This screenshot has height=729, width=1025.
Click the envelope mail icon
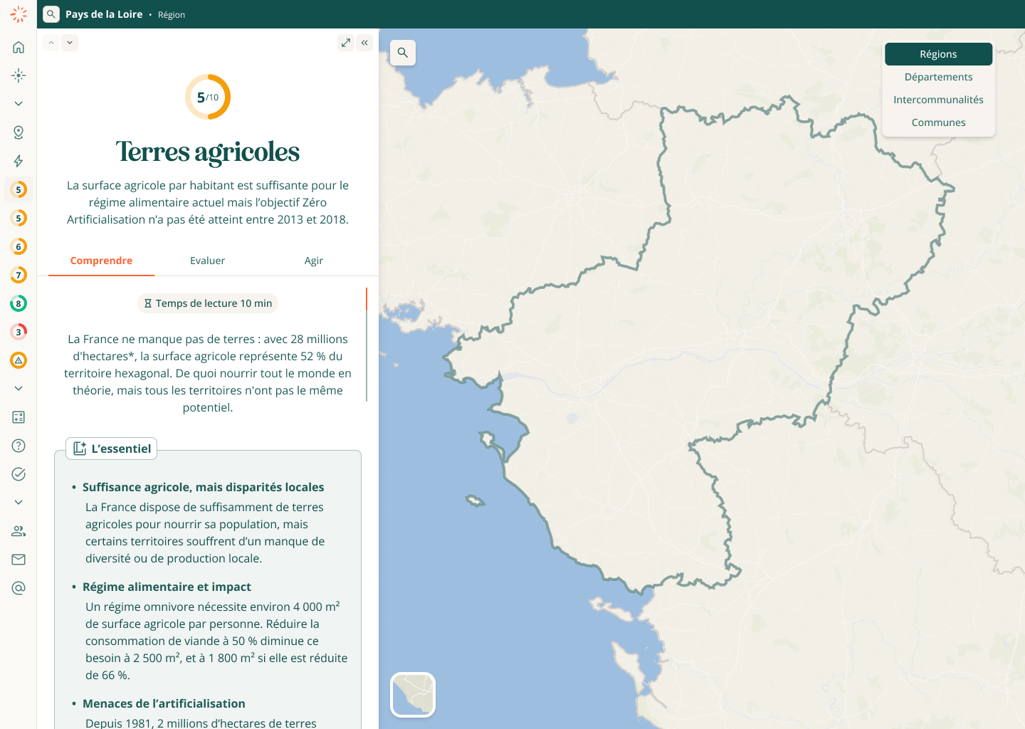click(19, 560)
